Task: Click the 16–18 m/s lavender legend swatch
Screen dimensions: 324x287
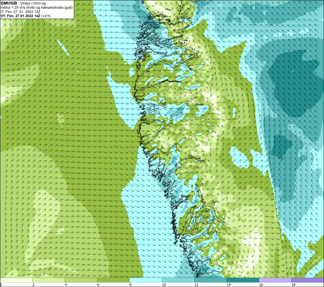Action: (275, 280)
